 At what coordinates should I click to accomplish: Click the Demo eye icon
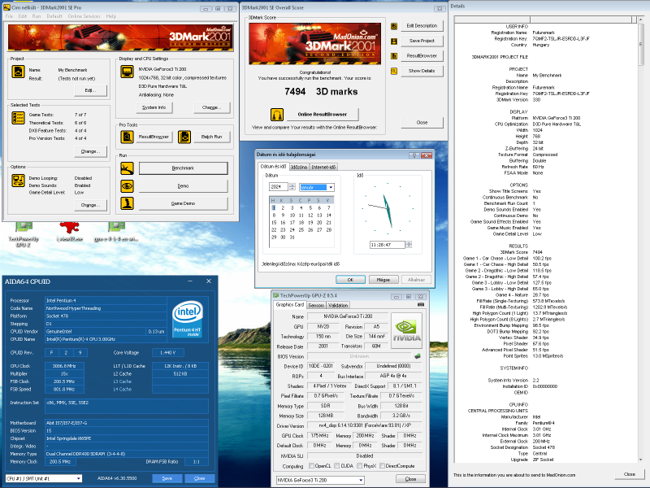[x=127, y=186]
